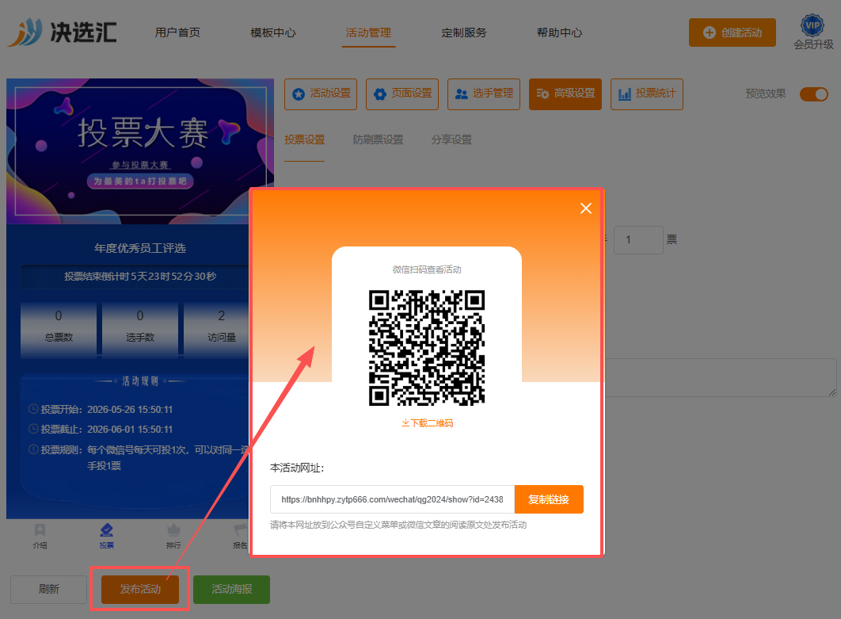Click the 决选汇 logo

pyautogui.click(x=62, y=32)
